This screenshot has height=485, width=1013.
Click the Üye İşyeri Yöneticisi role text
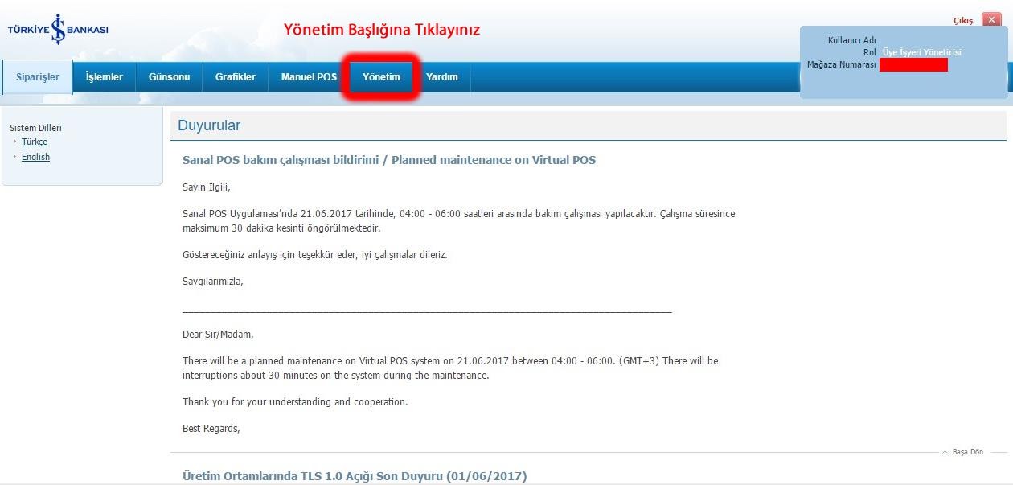(921, 52)
